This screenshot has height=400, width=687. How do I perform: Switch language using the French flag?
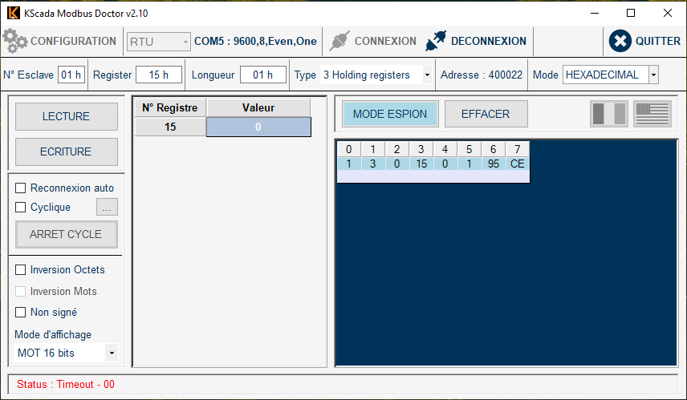coord(609,114)
